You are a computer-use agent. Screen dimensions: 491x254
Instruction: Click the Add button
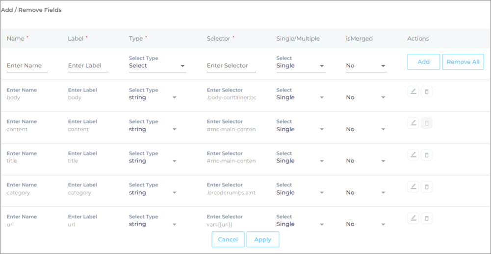[423, 62]
